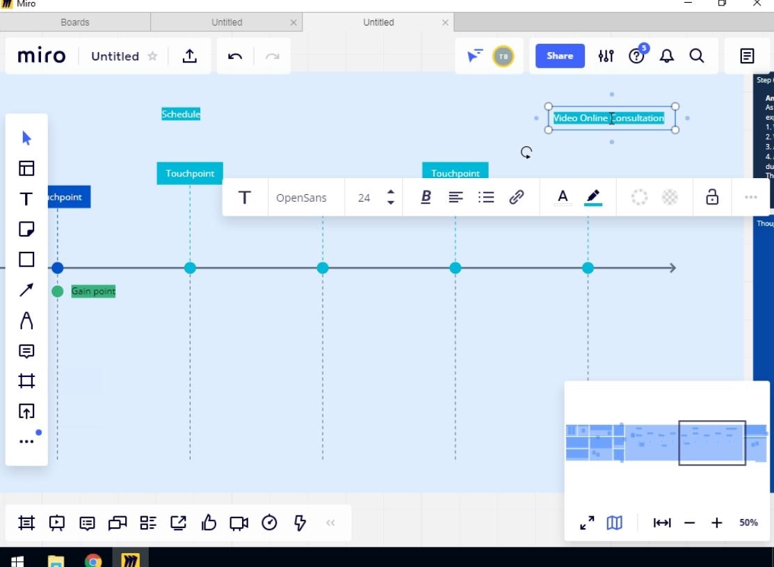Image resolution: width=774 pixels, height=567 pixels.
Task: Undo the last action
Action: pos(235,56)
